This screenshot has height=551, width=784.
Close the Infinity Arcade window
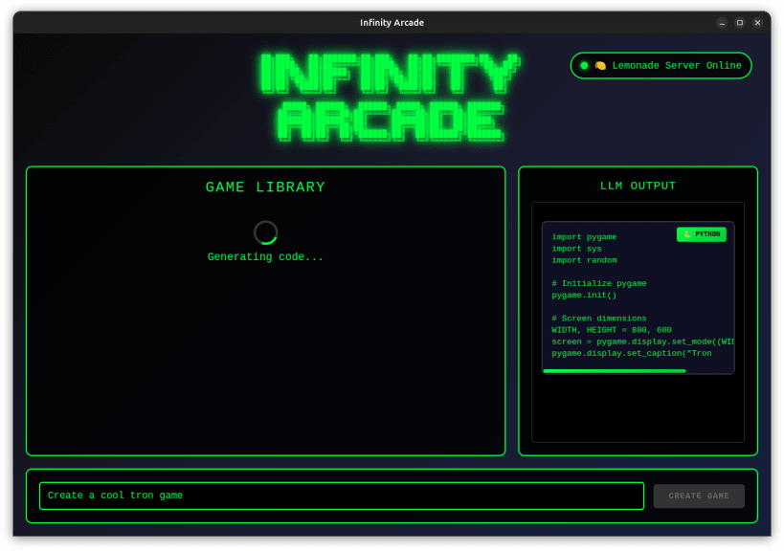[757, 22]
